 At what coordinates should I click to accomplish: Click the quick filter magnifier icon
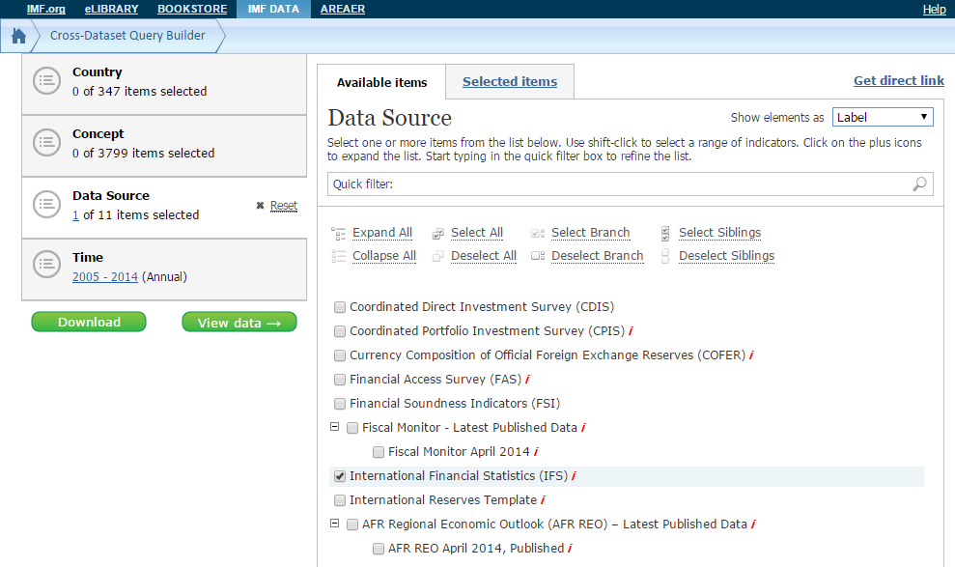[x=919, y=184]
